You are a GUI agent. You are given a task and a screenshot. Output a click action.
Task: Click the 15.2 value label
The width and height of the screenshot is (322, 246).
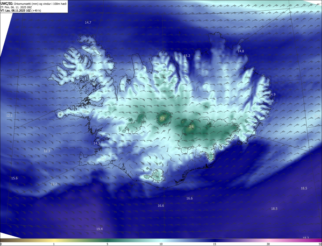tap(187, 56)
